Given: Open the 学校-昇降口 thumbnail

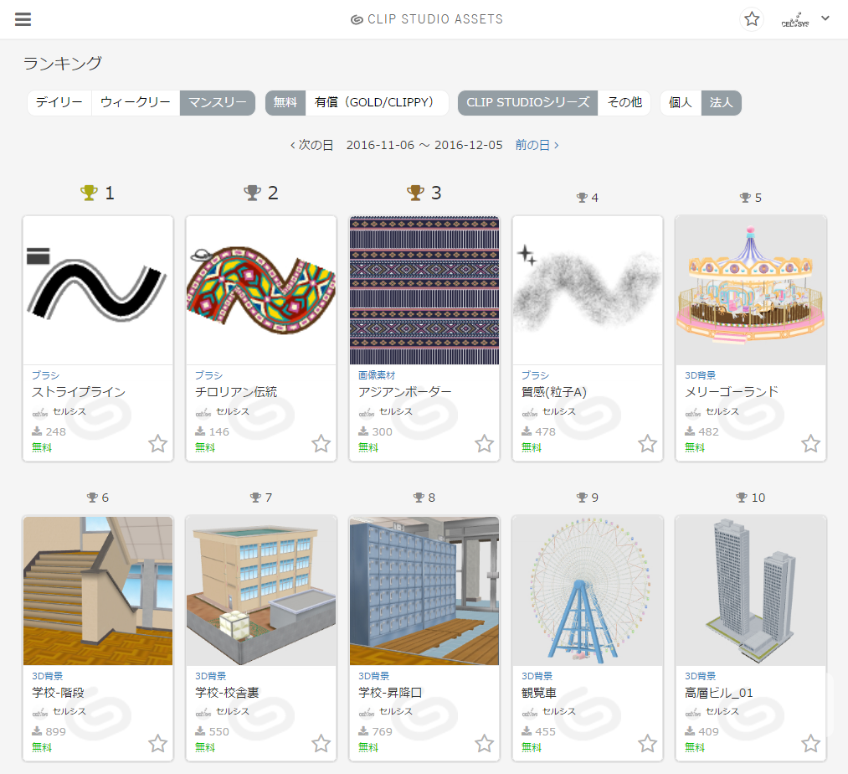Looking at the screenshot, I should pos(424,591).
